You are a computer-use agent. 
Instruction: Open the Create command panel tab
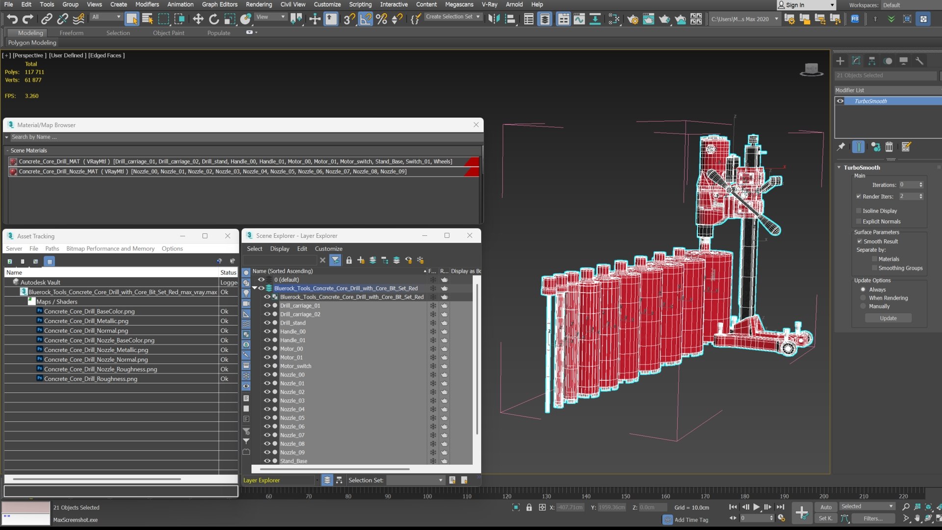click(840, 61)
